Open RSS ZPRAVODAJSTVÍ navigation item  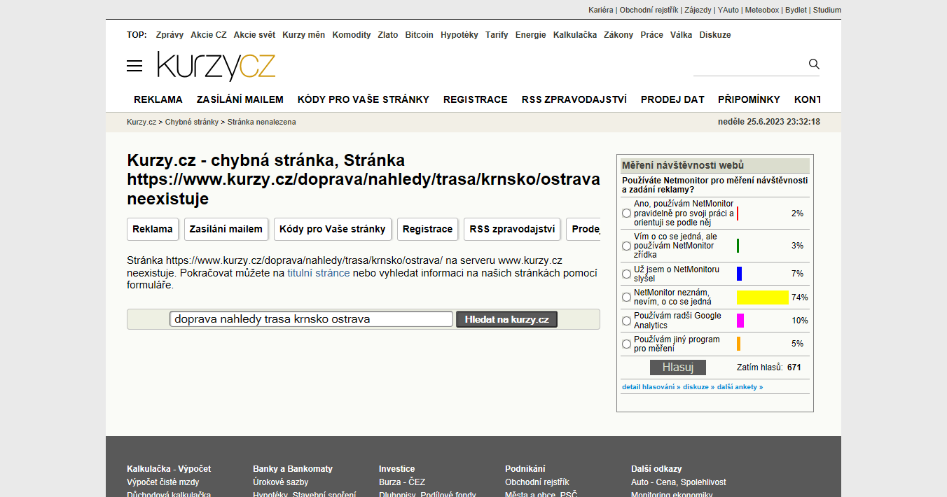(x=574, y=99)
